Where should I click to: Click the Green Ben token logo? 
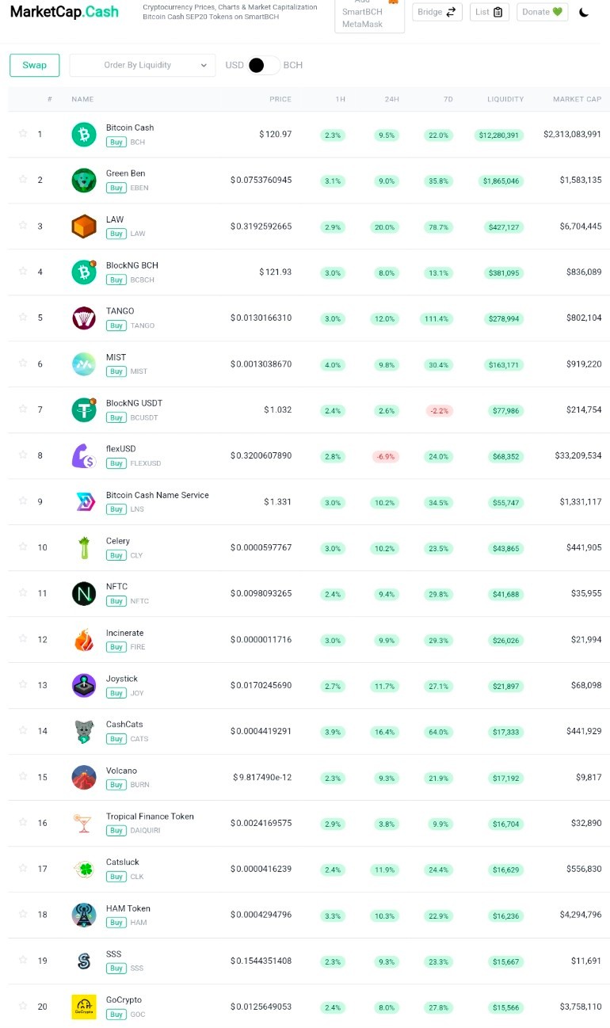tap(84, 180)
